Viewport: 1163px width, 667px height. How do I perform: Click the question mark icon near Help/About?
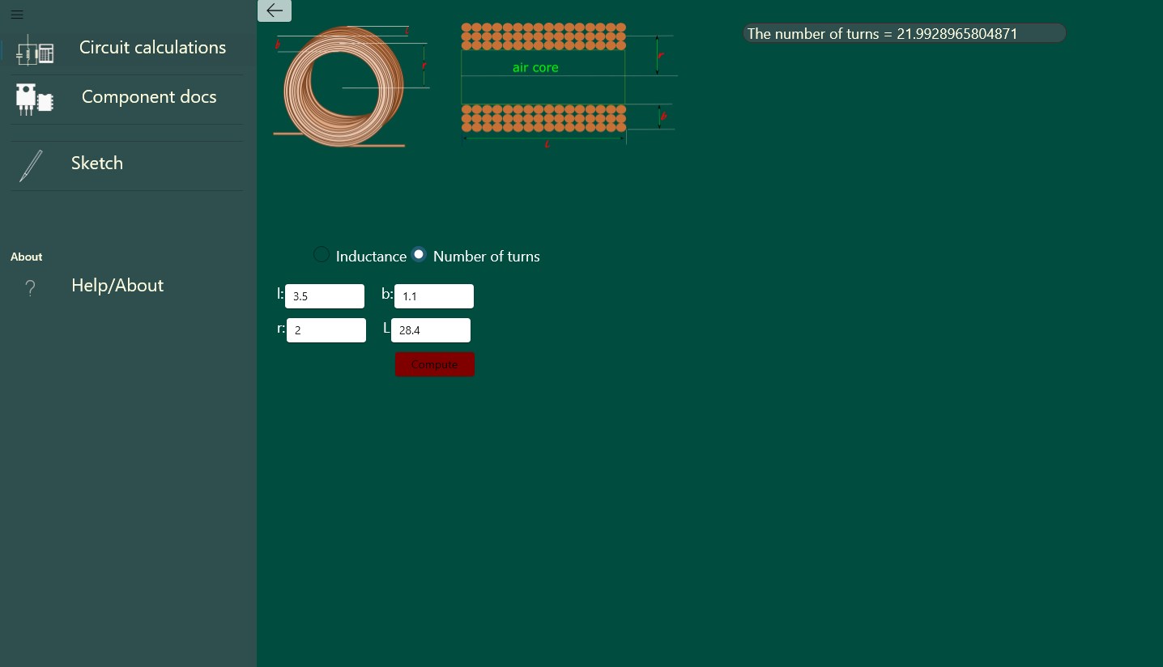click(30, 287)
